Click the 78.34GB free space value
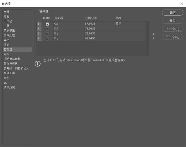Viewport: 186px width, 147px height. (x=90, y=28)
